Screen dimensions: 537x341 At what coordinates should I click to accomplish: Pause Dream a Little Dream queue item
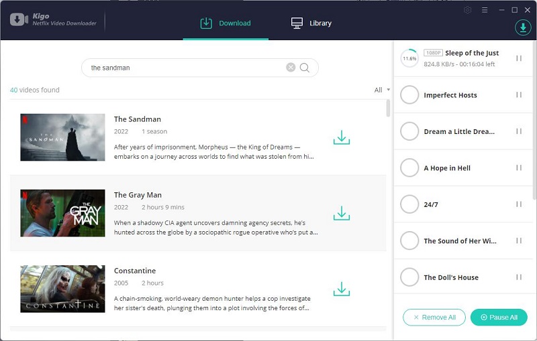coord(519,131)
